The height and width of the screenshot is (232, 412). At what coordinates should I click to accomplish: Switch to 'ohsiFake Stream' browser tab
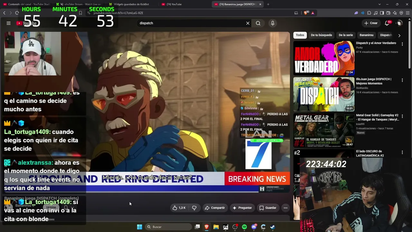tap(79, 4)
